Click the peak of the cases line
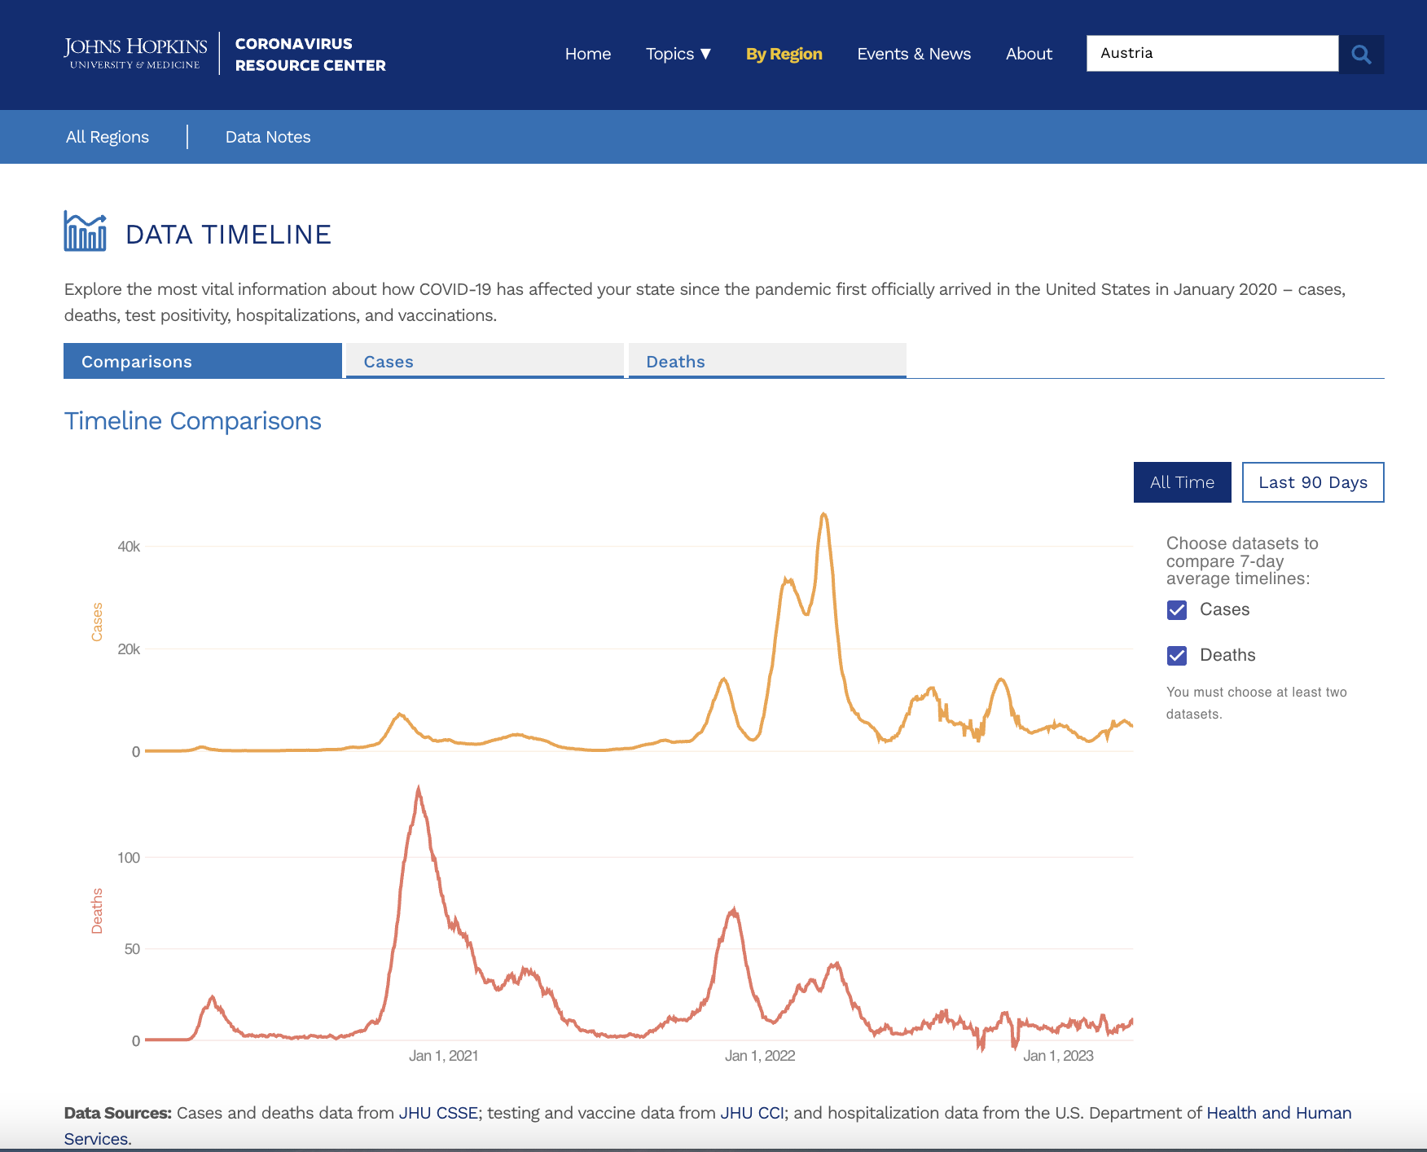This screenshot has width=1427, height=1152. [823, 514]
